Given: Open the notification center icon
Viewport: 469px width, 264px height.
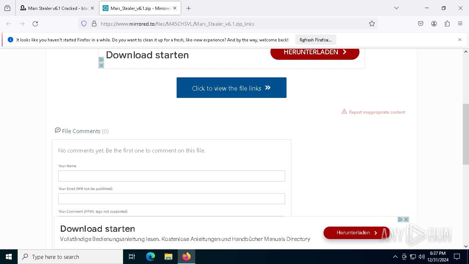Looking at the screenshot, I should (x=457, y=257).
